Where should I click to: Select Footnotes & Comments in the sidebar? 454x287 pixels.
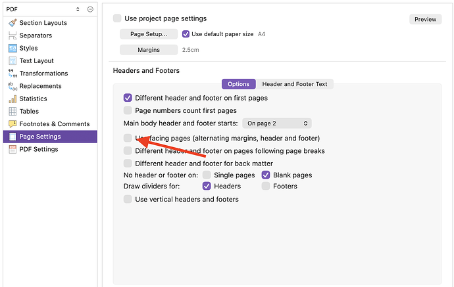tap(50, 124)
